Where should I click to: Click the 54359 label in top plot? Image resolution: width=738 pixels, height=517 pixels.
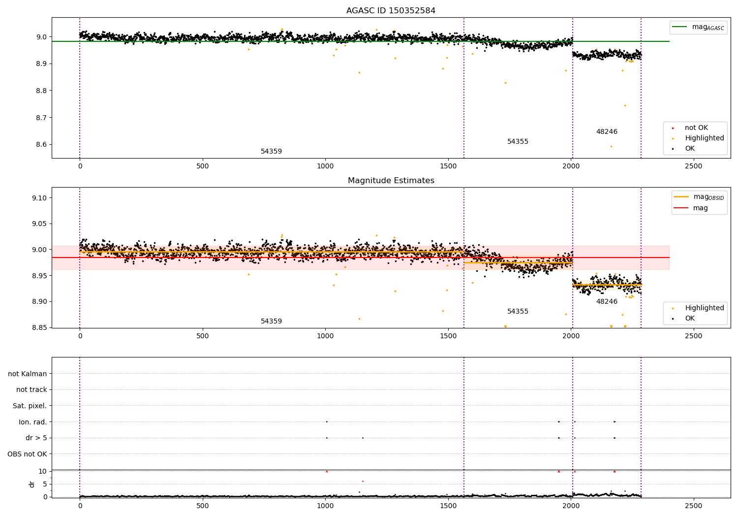tap(271, 152)
